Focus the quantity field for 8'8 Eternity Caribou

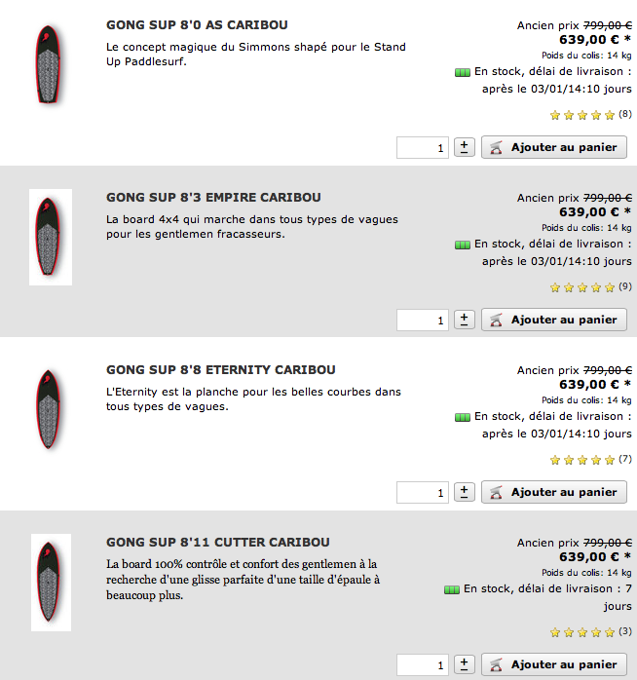[x=423, y=492]
